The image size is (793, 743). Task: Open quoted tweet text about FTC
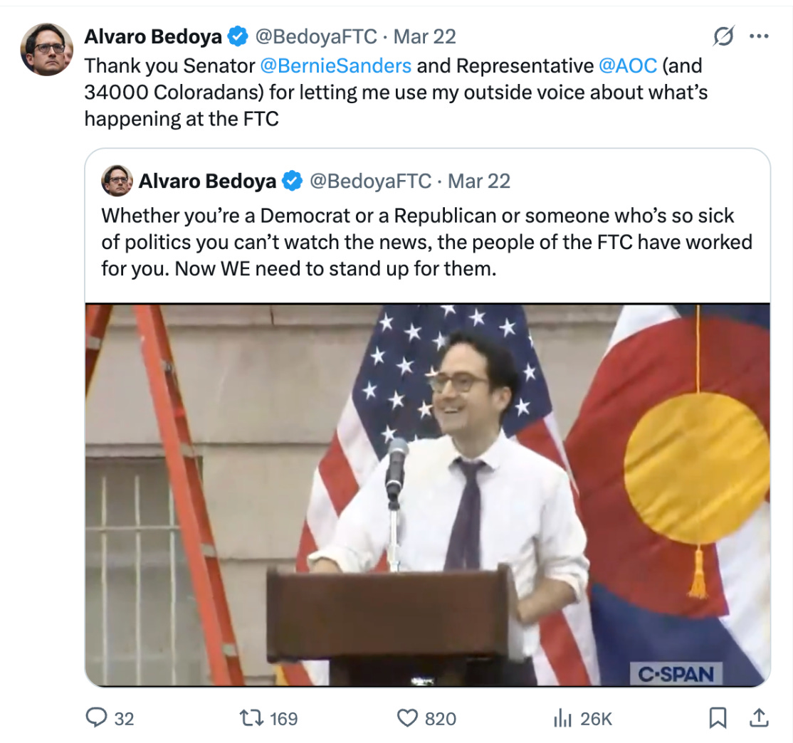[427, 242]
